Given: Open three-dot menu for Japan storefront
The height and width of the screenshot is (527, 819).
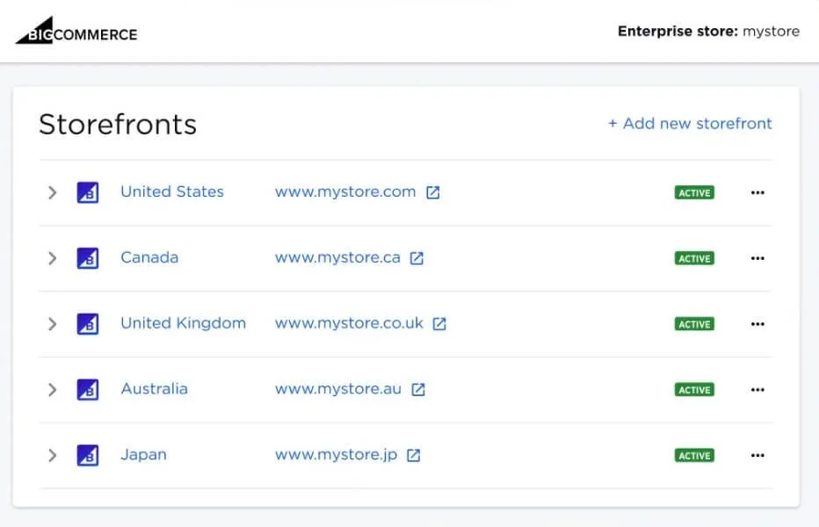Looking at the screenshot, I should 757,456.
